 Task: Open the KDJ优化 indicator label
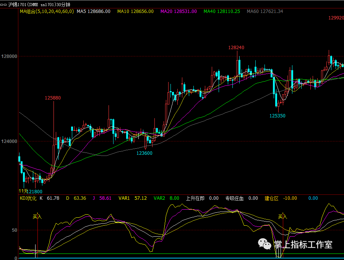pyautogui.click(x=28, y=198)
